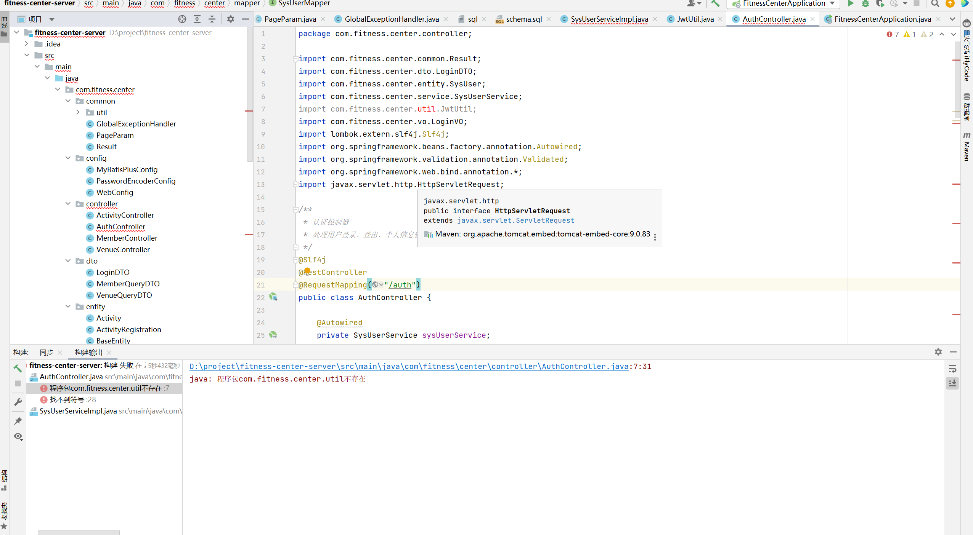
Task: Click the Debug bug icon in toolbar
Action: (x=865, y=3)
